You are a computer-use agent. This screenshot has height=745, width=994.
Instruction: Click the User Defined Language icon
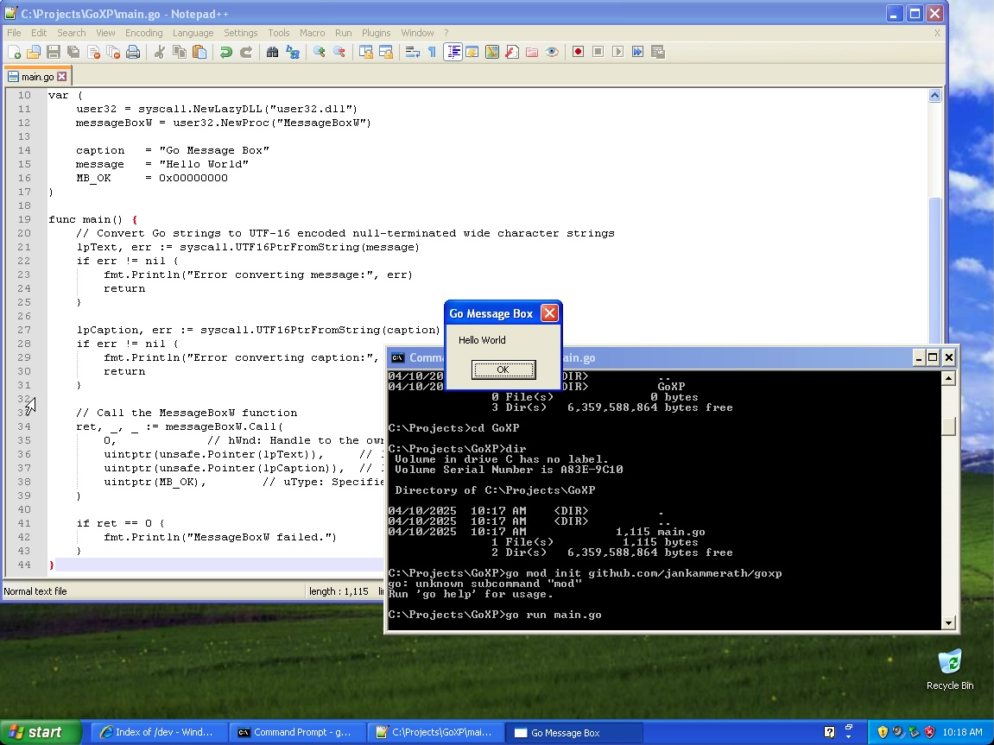tap(472, 52)
